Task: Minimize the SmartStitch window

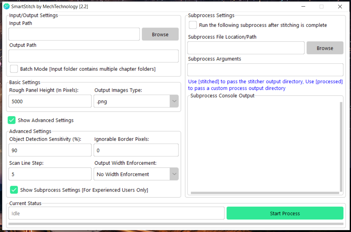Action: 303,7
